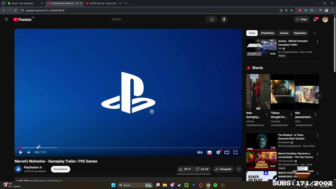
Task: Select the Superhéroe filter chip
Action: tap(300, 33)
